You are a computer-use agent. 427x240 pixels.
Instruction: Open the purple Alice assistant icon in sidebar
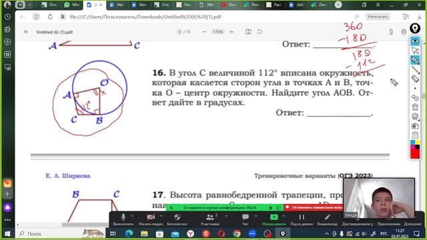tap(7, 207)
